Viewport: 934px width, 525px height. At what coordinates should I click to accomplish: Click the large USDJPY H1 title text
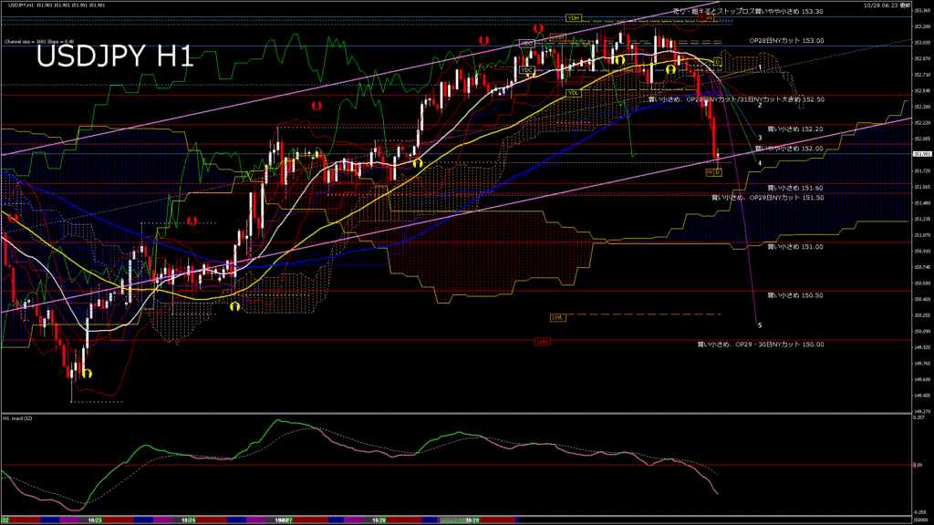tap(114, 57)
